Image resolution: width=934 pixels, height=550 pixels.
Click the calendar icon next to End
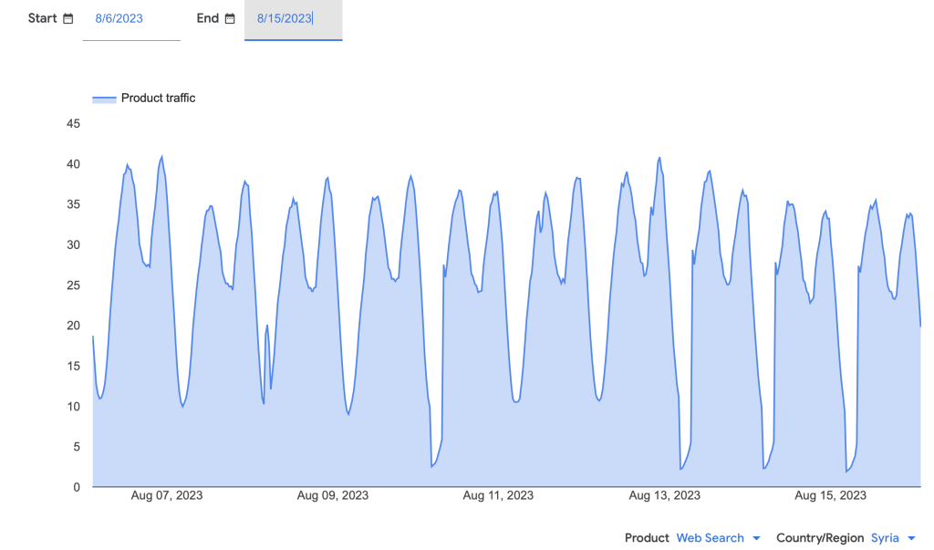point(230,18)
